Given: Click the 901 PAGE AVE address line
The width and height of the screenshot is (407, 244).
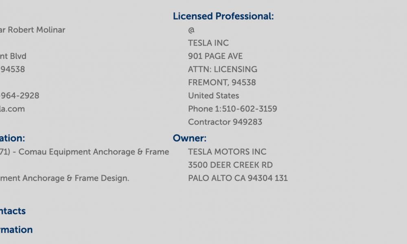Looking at the screenshot, I should [215, 56].
